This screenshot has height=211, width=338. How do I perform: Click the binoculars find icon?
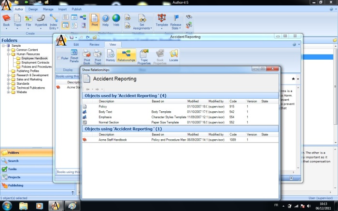[x=189, y=17]
